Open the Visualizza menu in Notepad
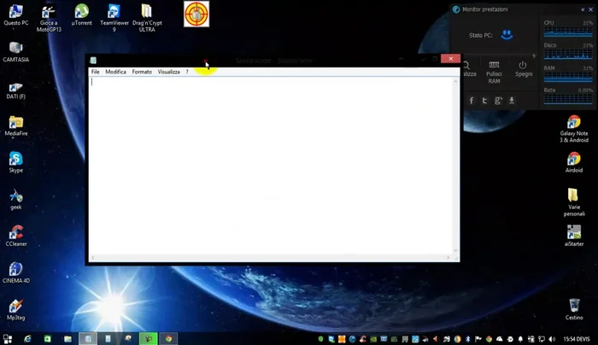598x345 pixels. (x=168, y=72)
